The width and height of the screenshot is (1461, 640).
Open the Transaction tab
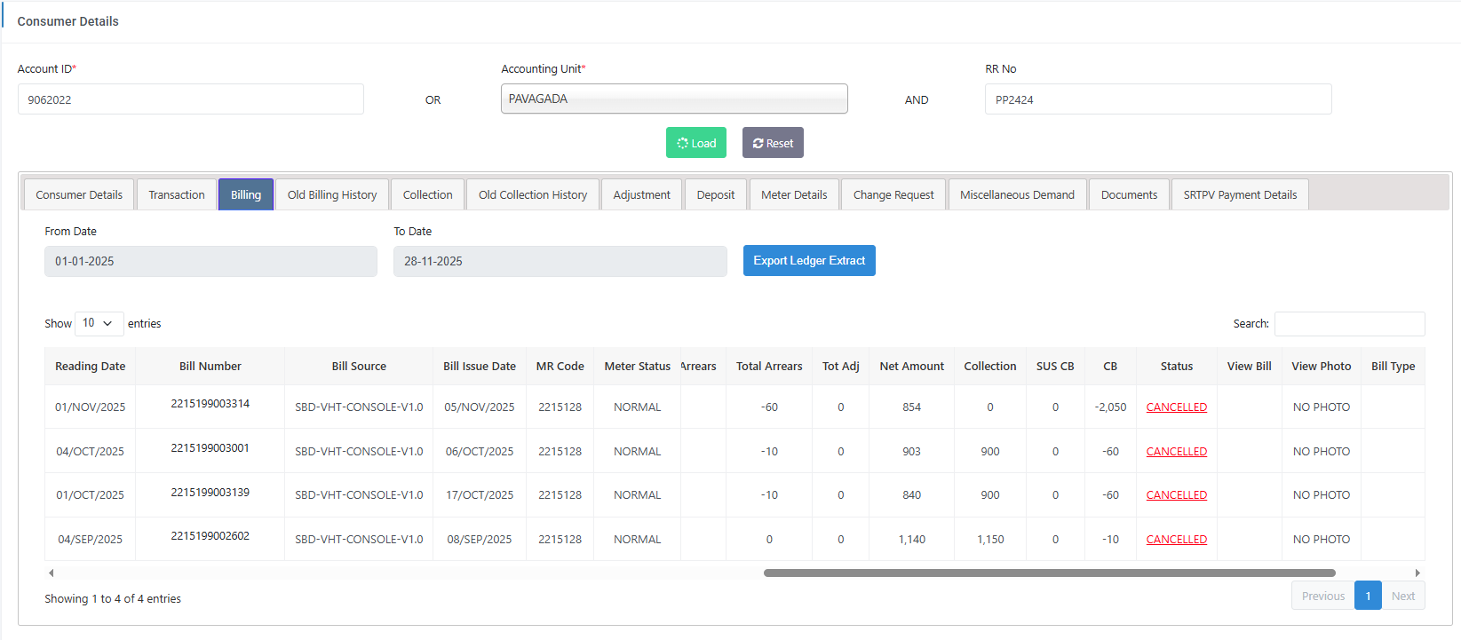(x=176, y=194)
